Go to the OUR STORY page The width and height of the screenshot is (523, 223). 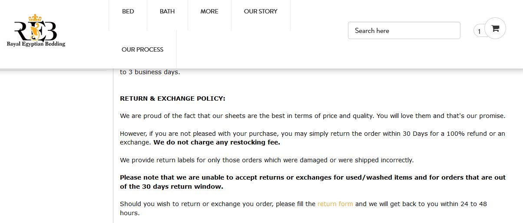point(261,11)
